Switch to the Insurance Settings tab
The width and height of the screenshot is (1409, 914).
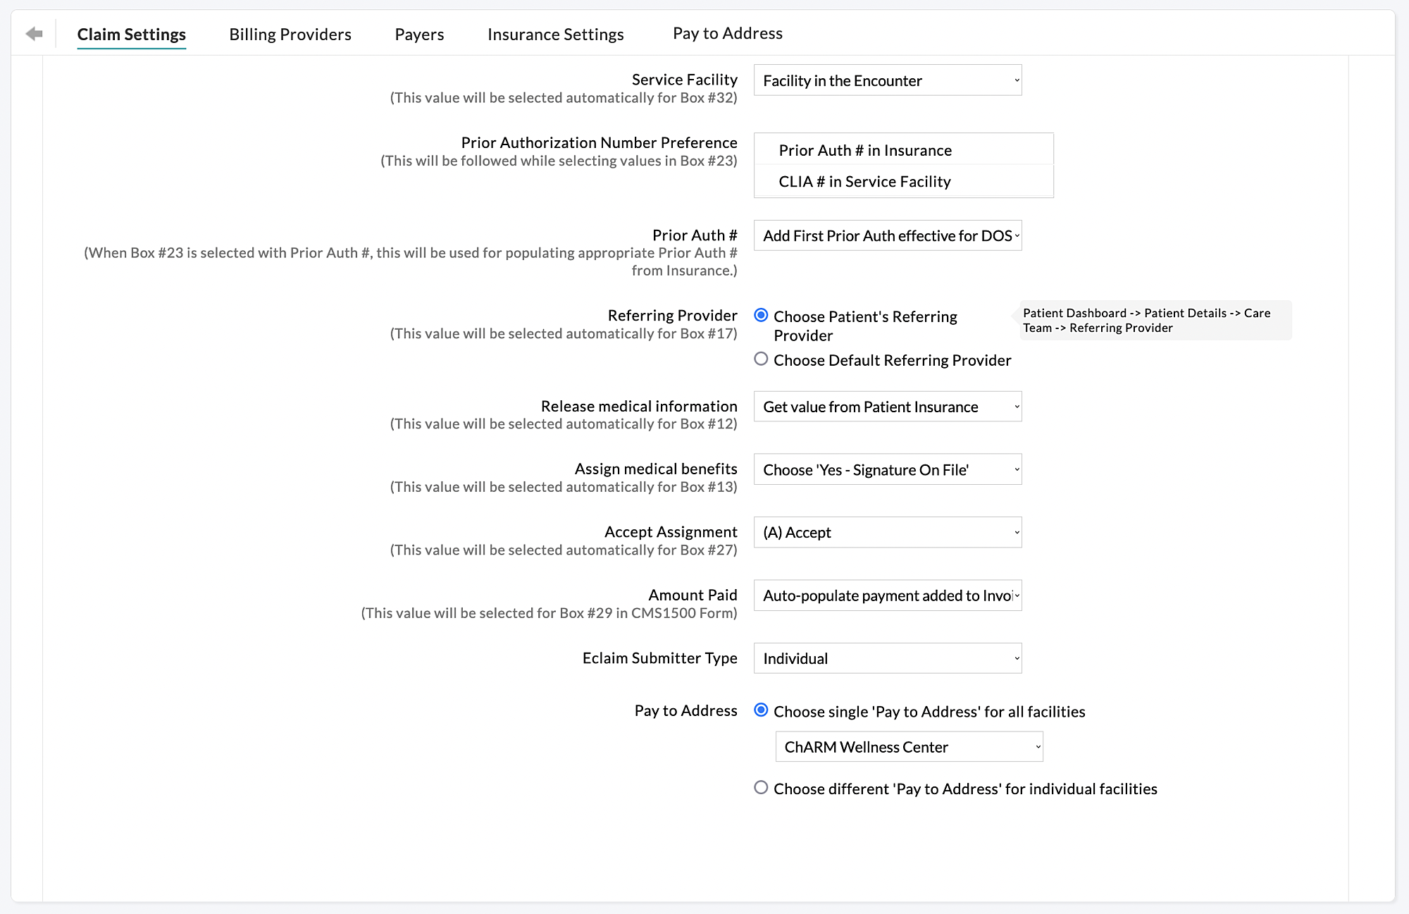pos(555,34)
